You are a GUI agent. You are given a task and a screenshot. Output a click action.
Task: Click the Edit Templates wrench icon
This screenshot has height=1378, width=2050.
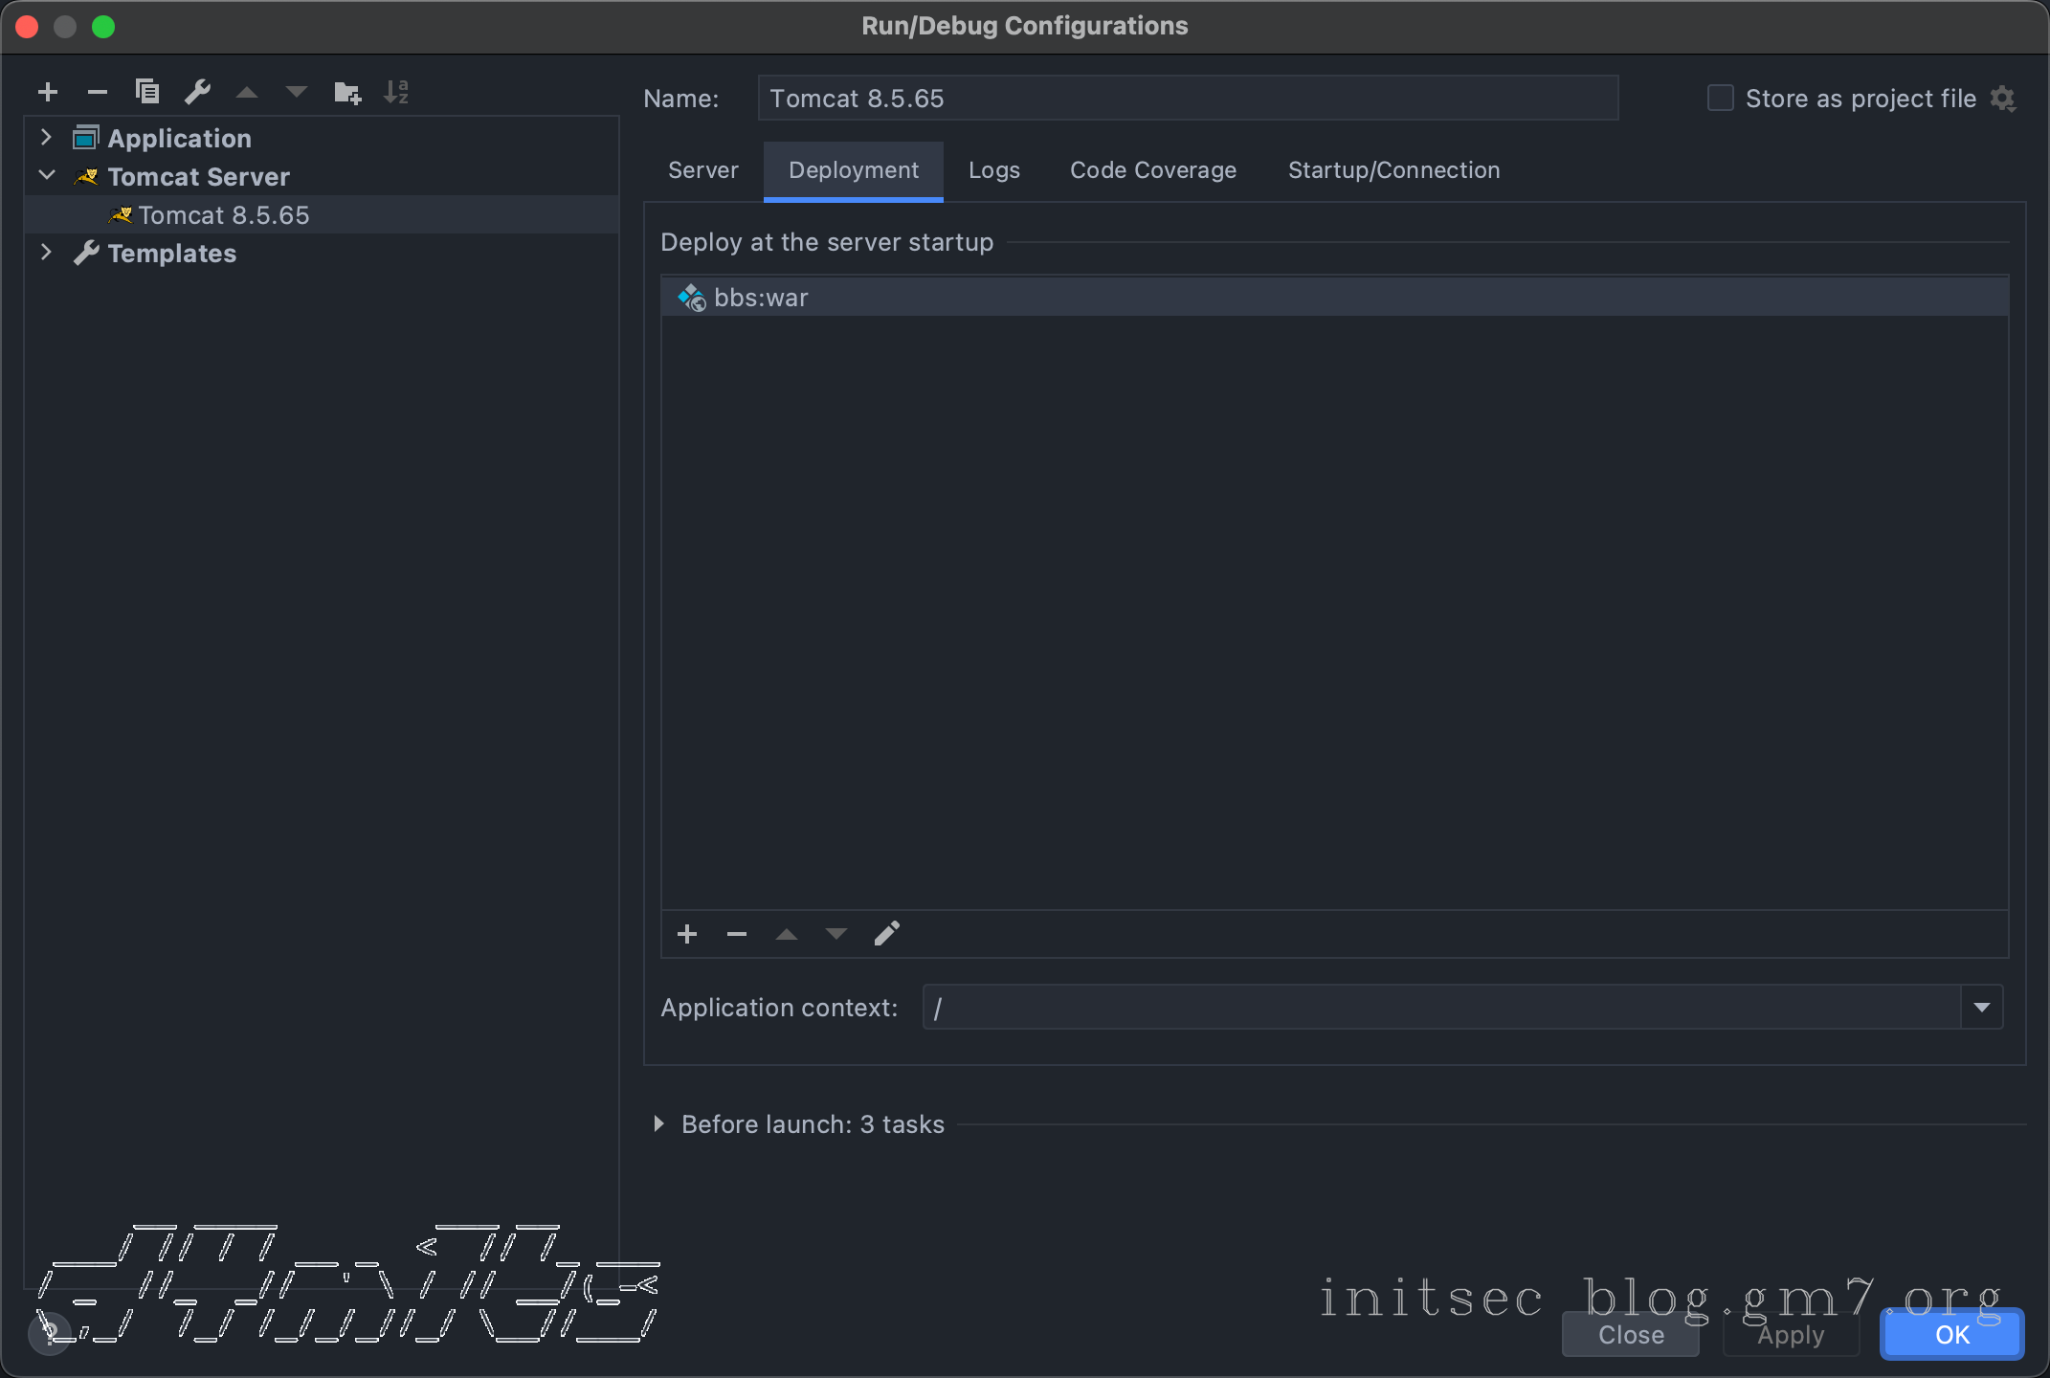coord(197,92)
